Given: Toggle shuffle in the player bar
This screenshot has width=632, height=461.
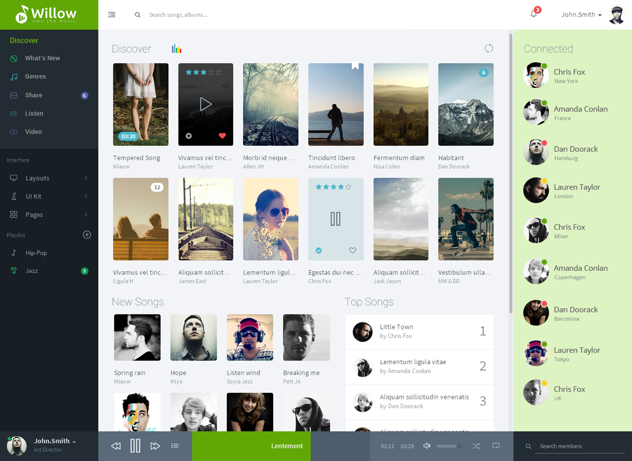Looking at the screenshot, I should point(476,446).
